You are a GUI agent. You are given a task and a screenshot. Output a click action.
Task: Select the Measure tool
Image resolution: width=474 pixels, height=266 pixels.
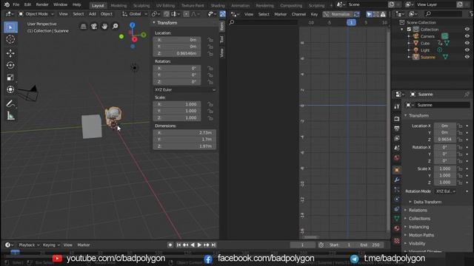tap(10, 116)
